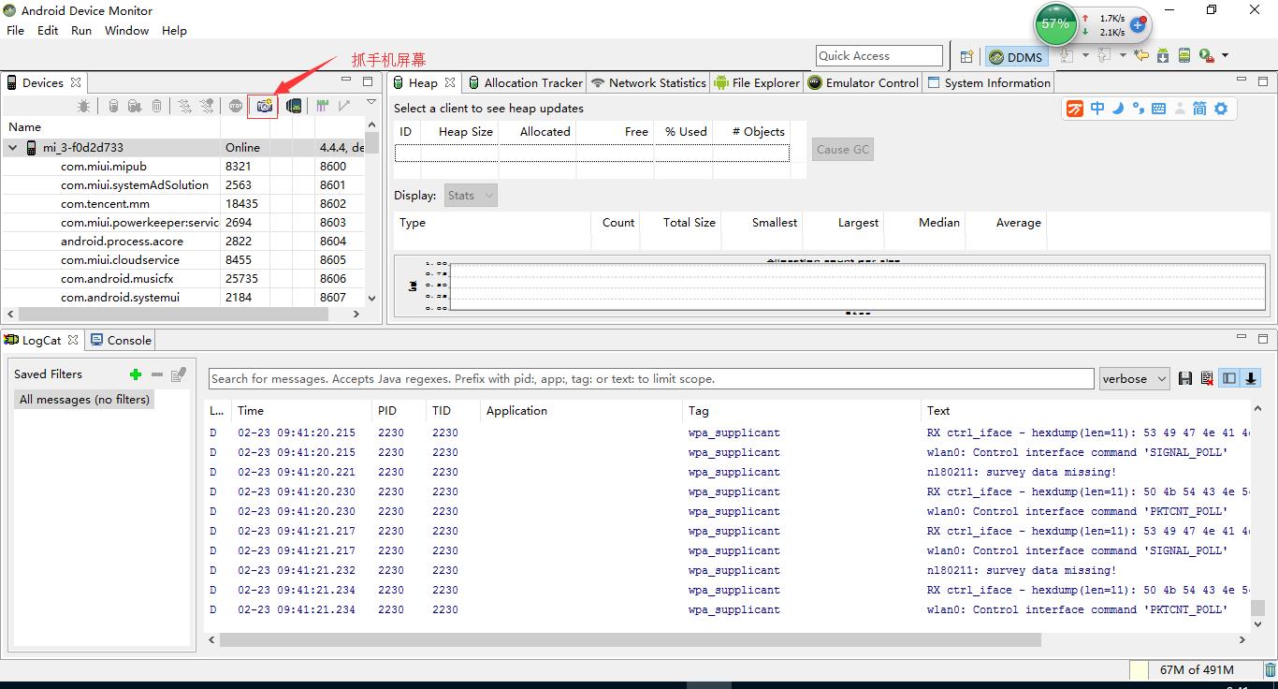
Task: Open the External Tools dropdown arrow
Action: (x=1225, y=55)
